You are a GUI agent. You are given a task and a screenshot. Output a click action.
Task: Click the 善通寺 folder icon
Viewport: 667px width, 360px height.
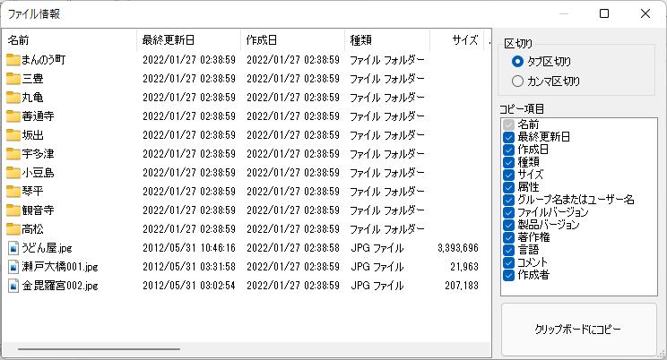tap(13, 116)
